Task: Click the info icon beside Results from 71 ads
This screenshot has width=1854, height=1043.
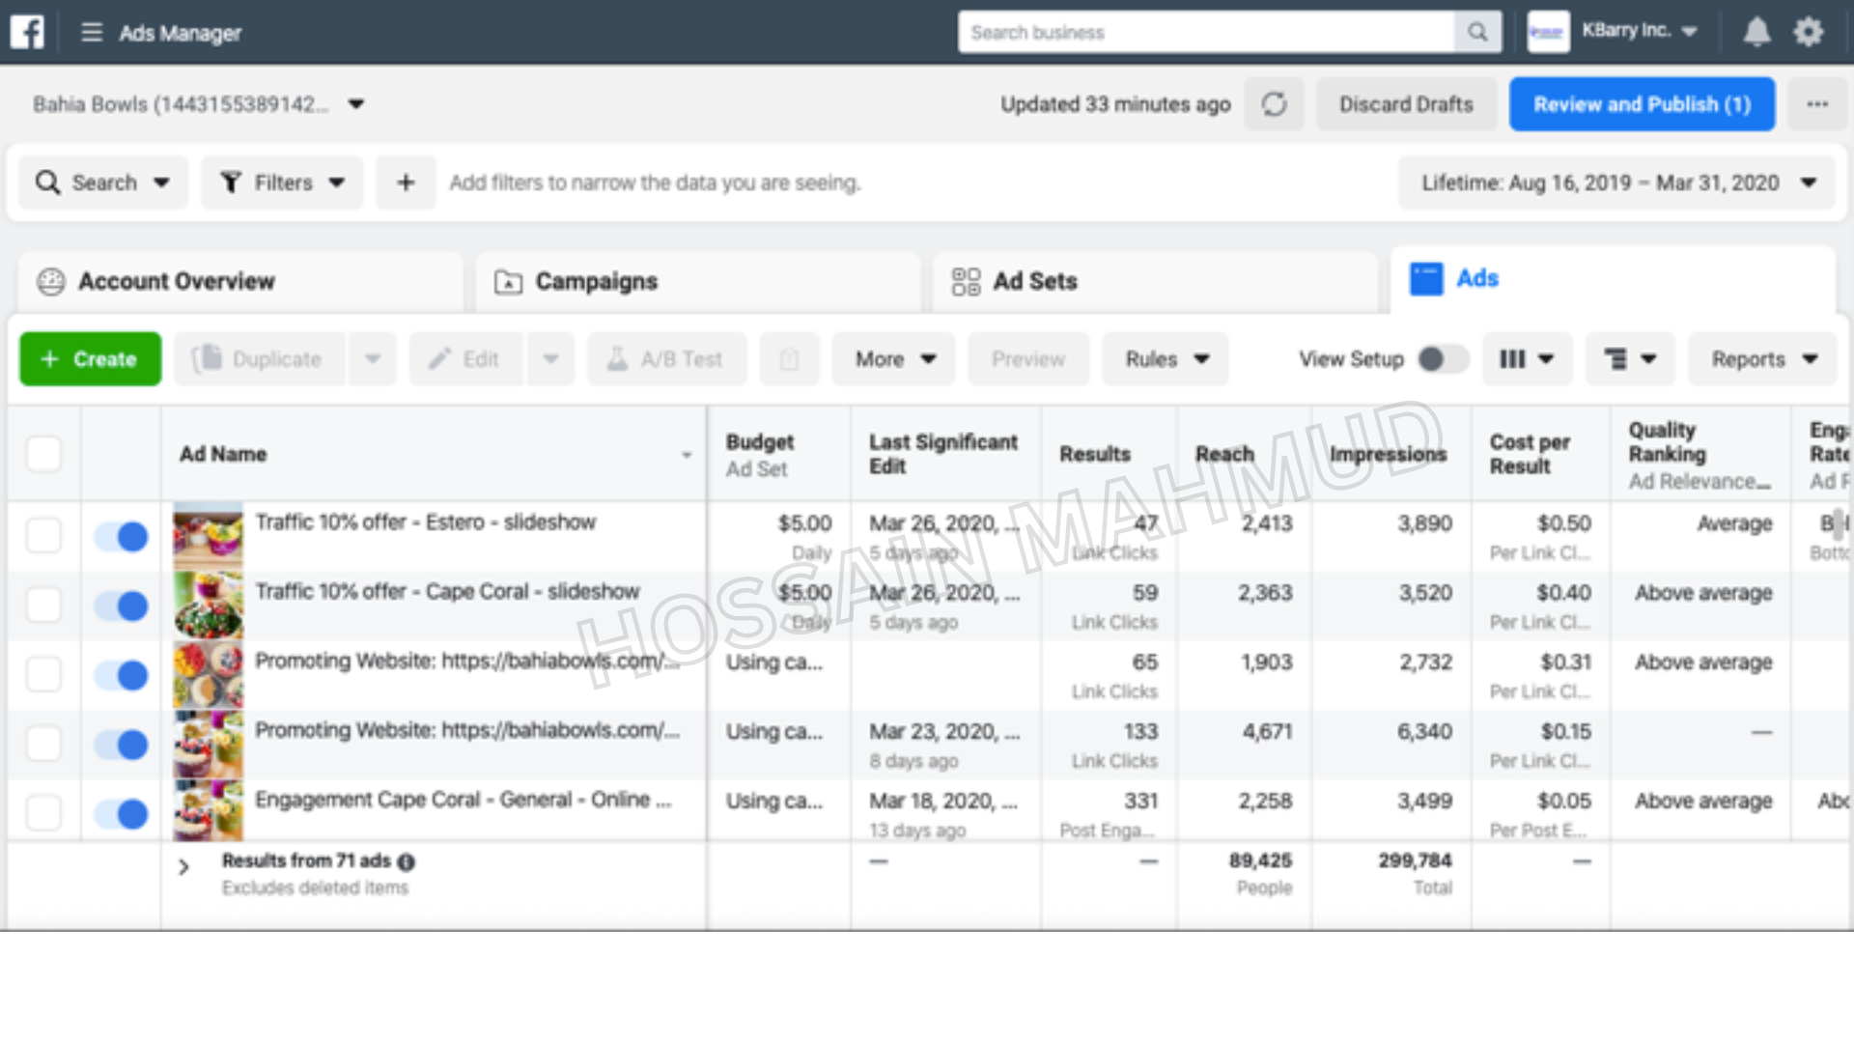Action: (407, 861)
